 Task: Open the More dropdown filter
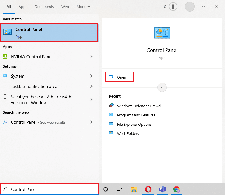(x=83, y=7)
